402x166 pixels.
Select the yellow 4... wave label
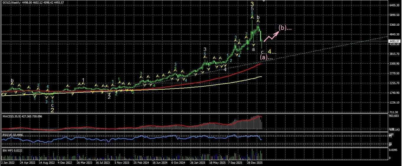click(272, 51)
